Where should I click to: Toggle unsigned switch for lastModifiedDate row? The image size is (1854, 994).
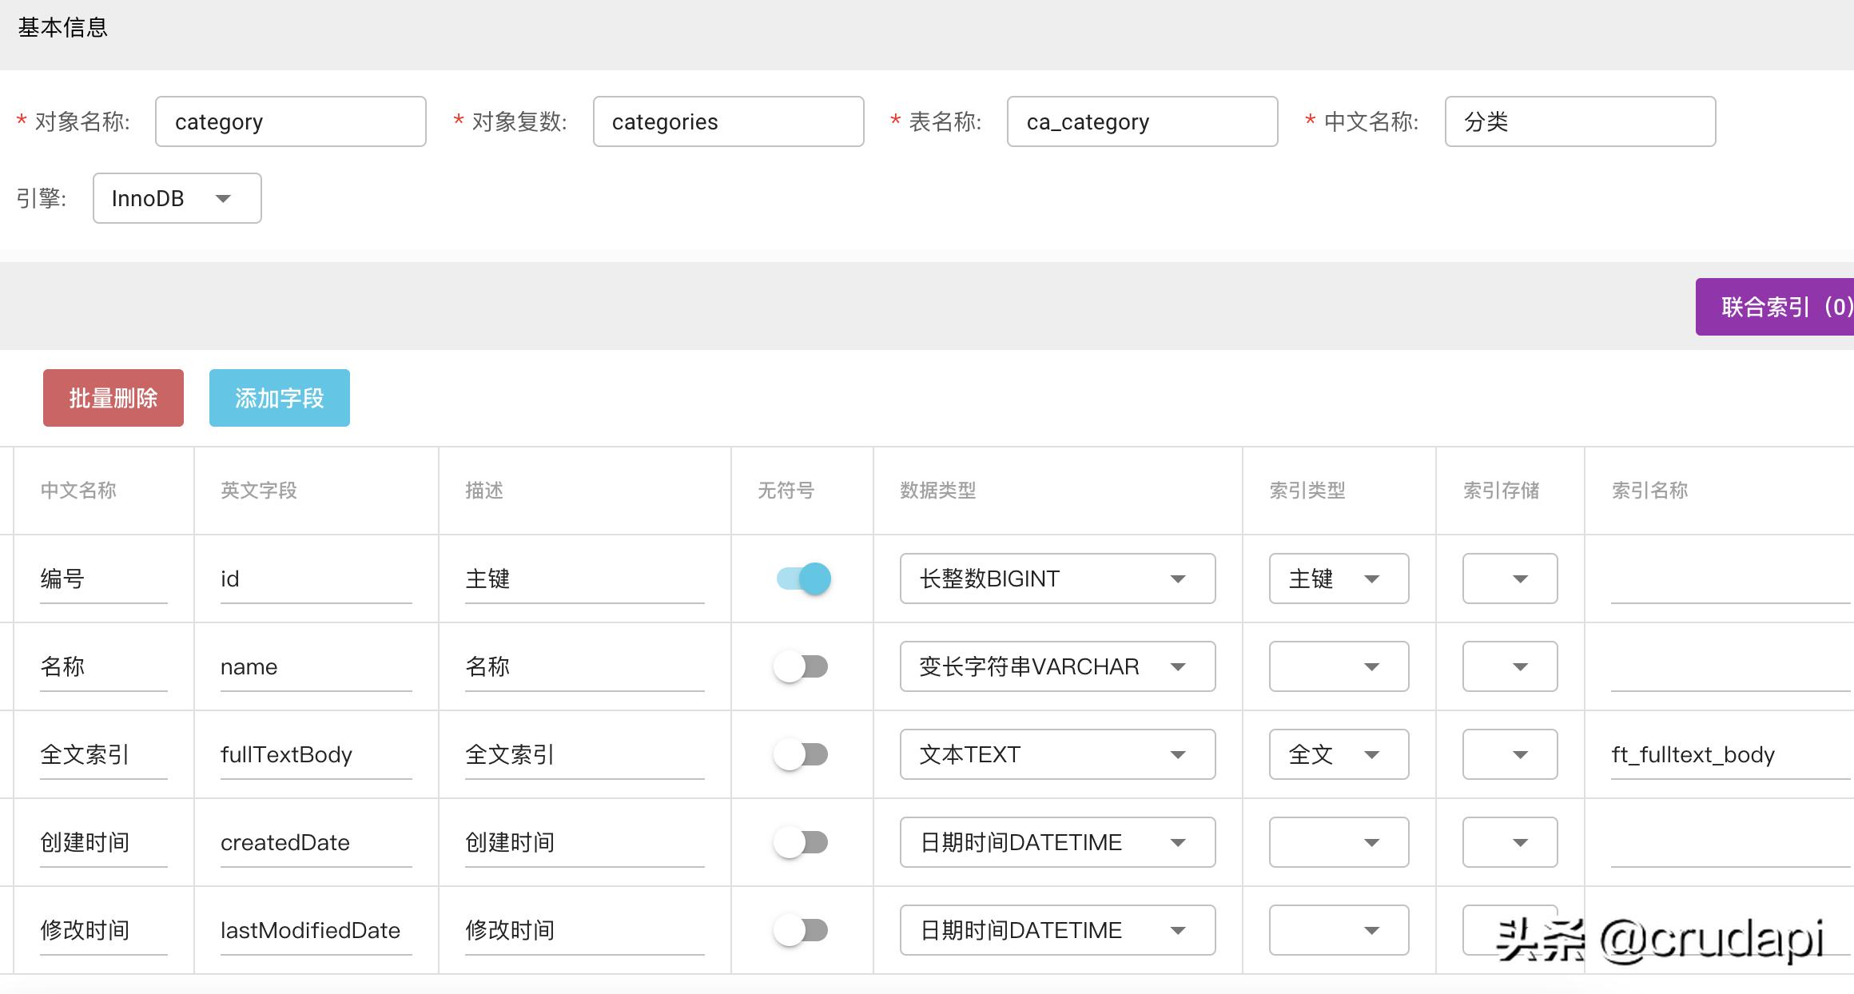802,930
